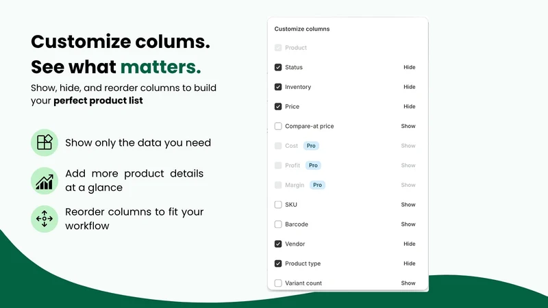Click the greyed 'Product' label

click(x=296, y=47)
